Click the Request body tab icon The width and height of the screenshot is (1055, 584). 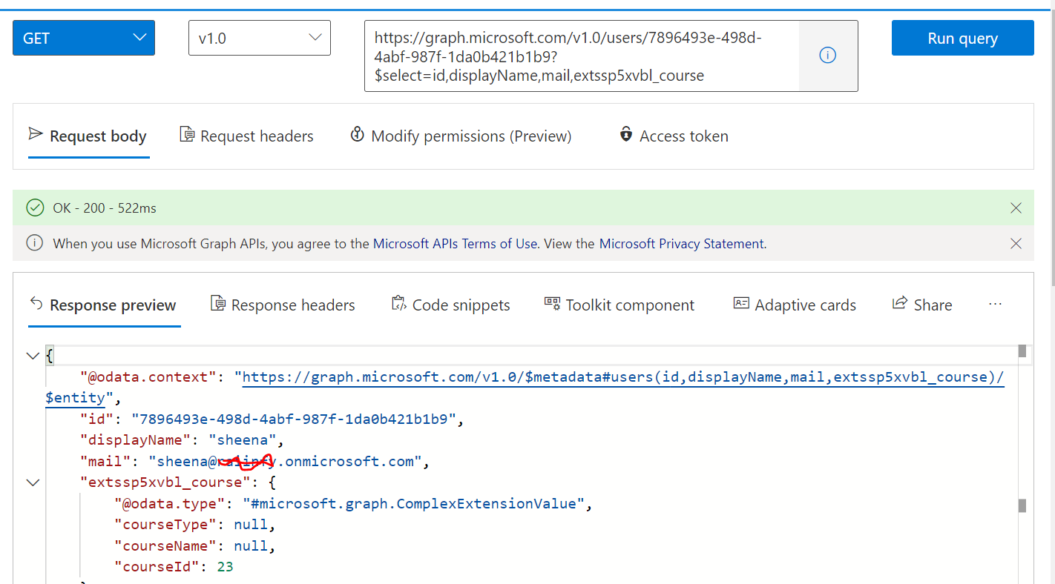pos(35,134)
